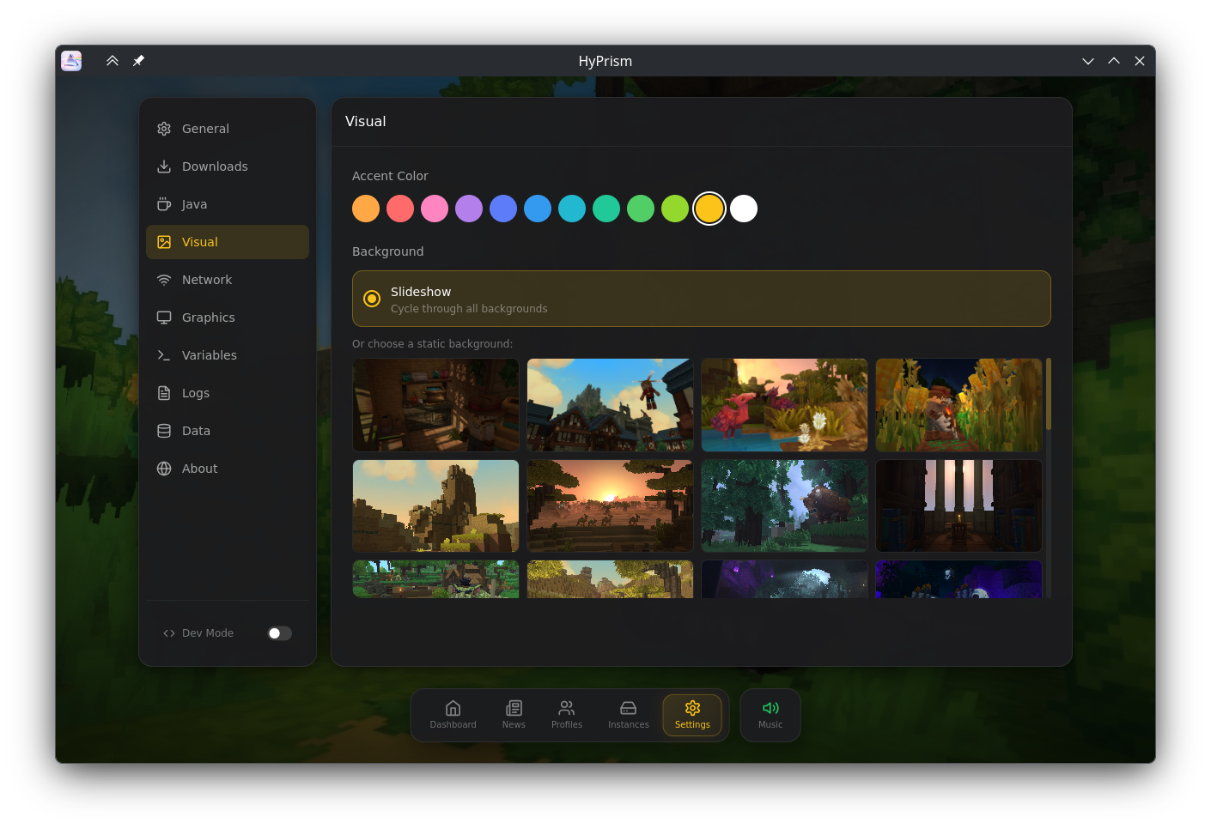
Task: Click the Visual image icon in sidebar
Action: click(164, 242)
